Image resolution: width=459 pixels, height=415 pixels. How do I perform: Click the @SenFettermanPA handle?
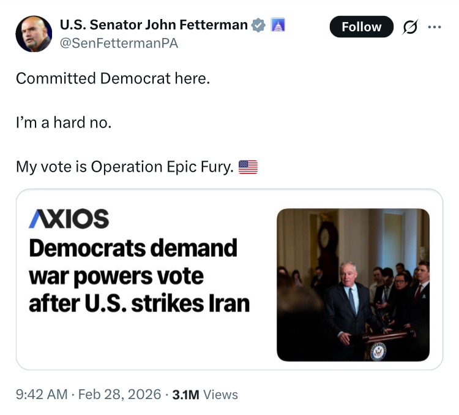coord(119,44)
